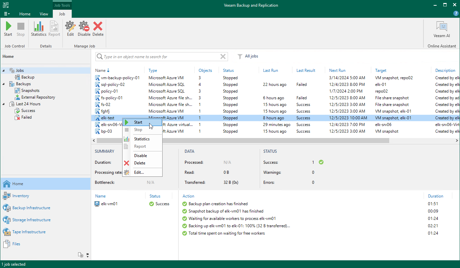This screenshot has height=268, width=460.
Task: Click the application icon in title bar
Action: coord(6,5)
